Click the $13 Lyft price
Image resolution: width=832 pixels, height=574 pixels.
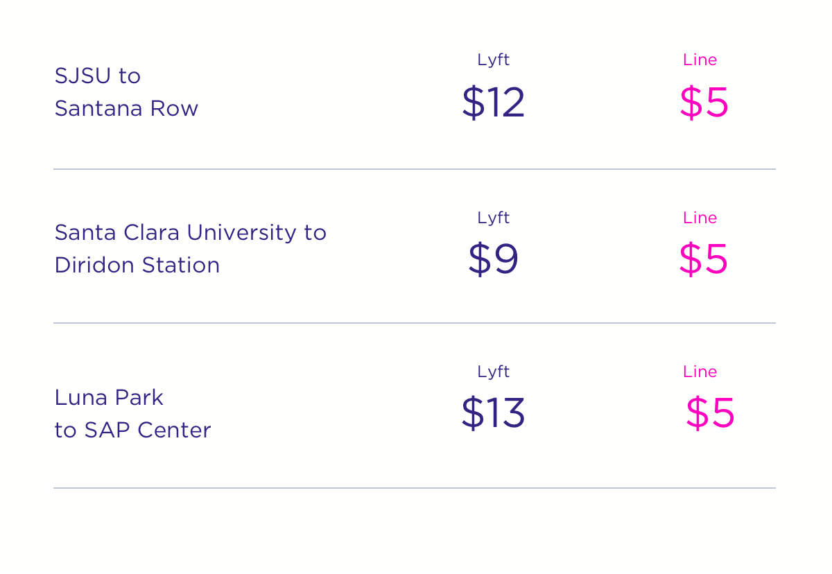[x=493, y=412]
